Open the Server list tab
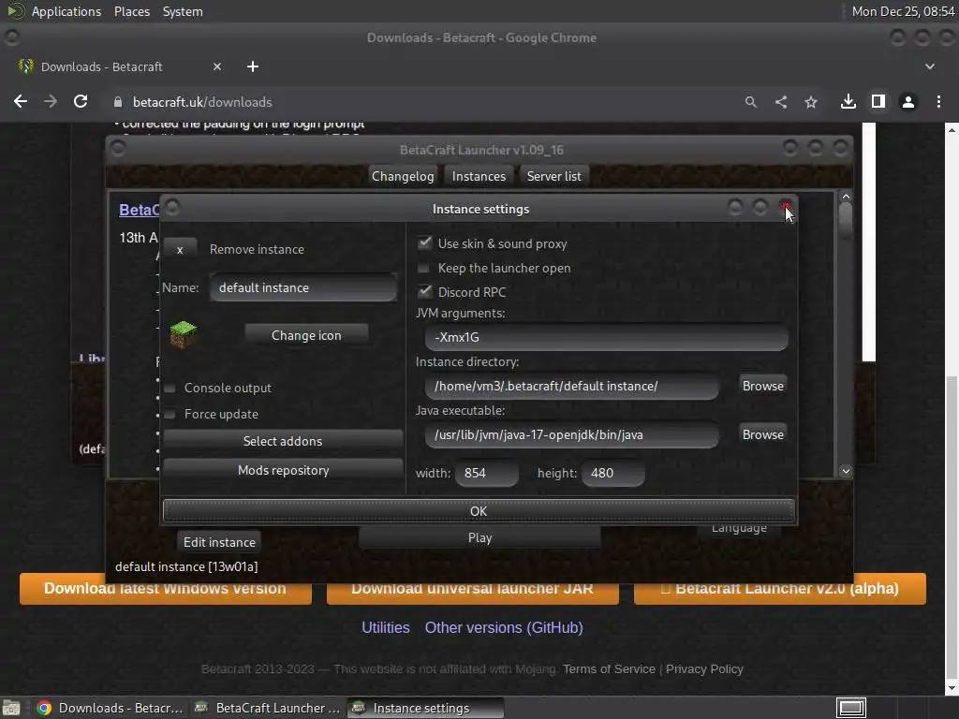 click(x=554, y=176)
